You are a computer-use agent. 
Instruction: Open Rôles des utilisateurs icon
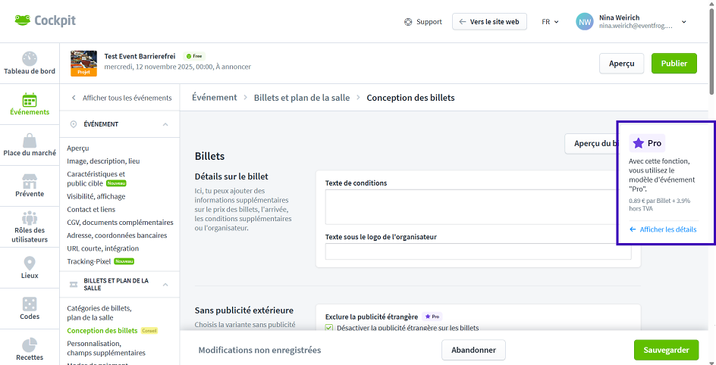pos(30,219)
